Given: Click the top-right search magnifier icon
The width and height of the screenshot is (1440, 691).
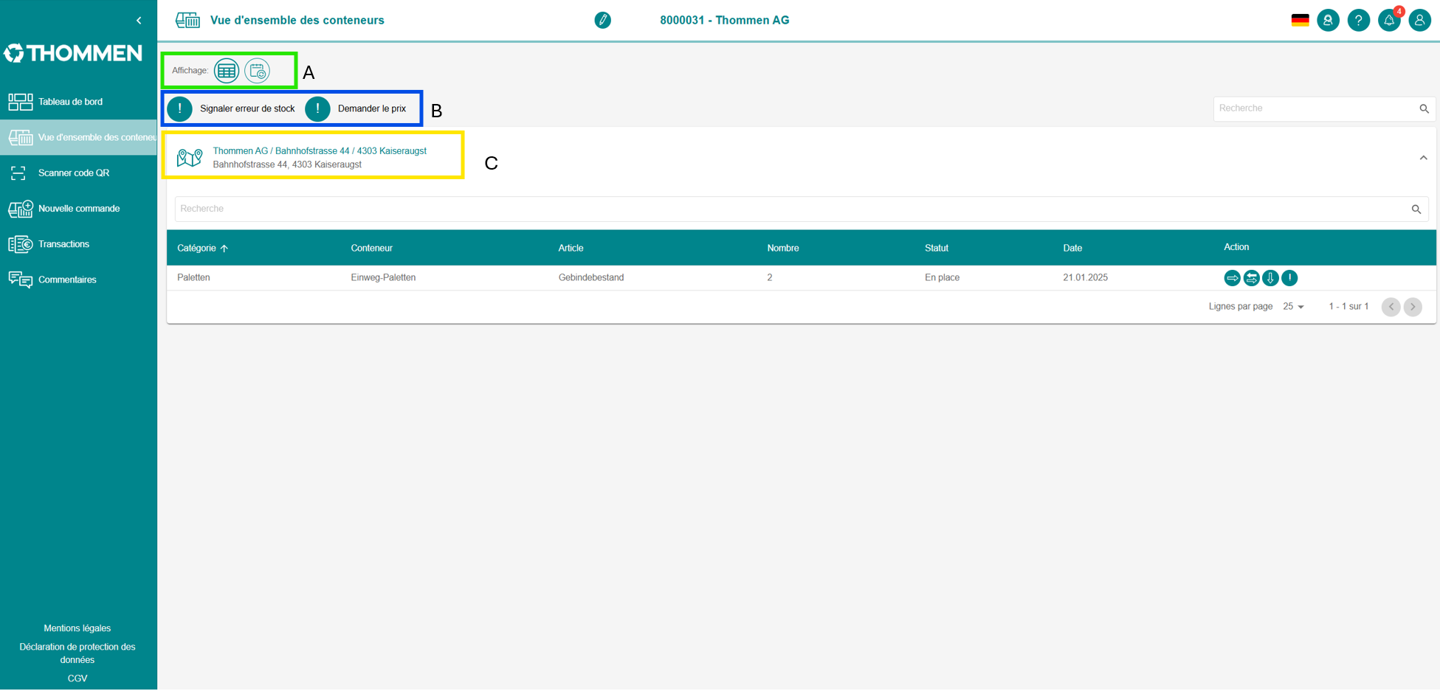Looking at the screenshot, I should (x=1424, y=108).
